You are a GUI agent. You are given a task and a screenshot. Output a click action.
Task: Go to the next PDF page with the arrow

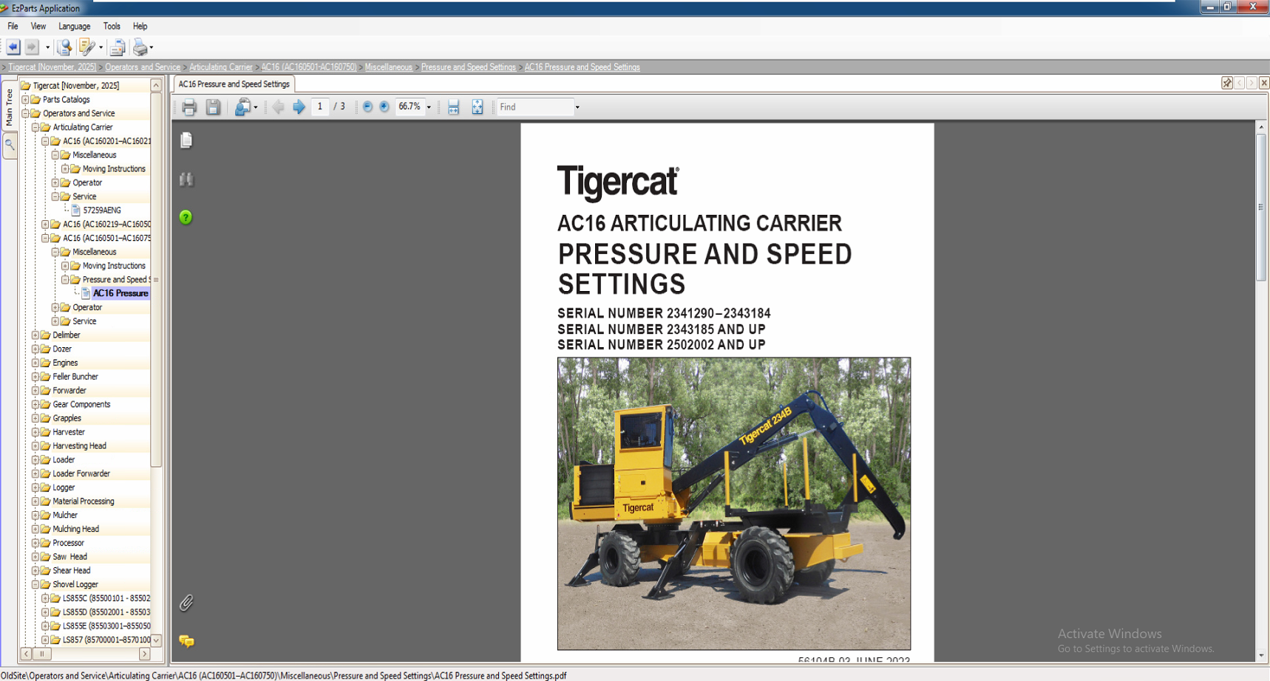299,106
